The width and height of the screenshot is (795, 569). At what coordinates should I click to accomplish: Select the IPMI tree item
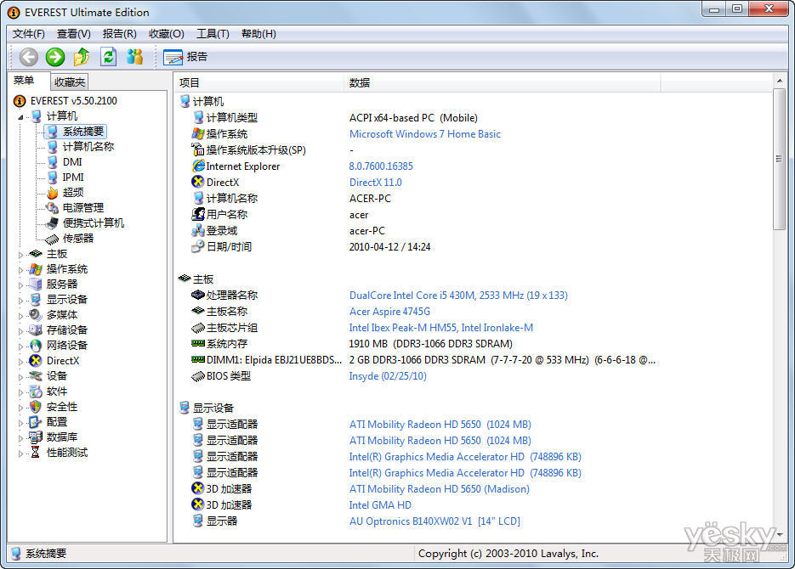[x=73, y=177]
